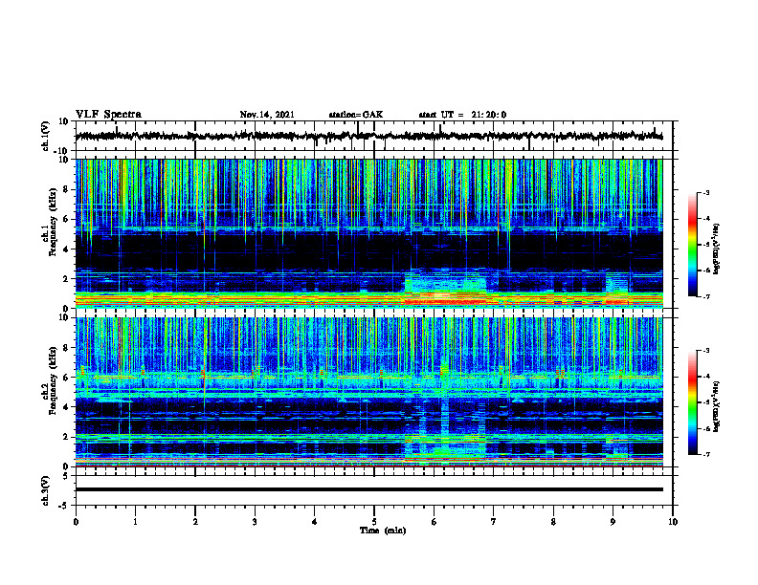758x585 pixels.
Task: Click time axis tick label "0"
Action: point(76,522)
